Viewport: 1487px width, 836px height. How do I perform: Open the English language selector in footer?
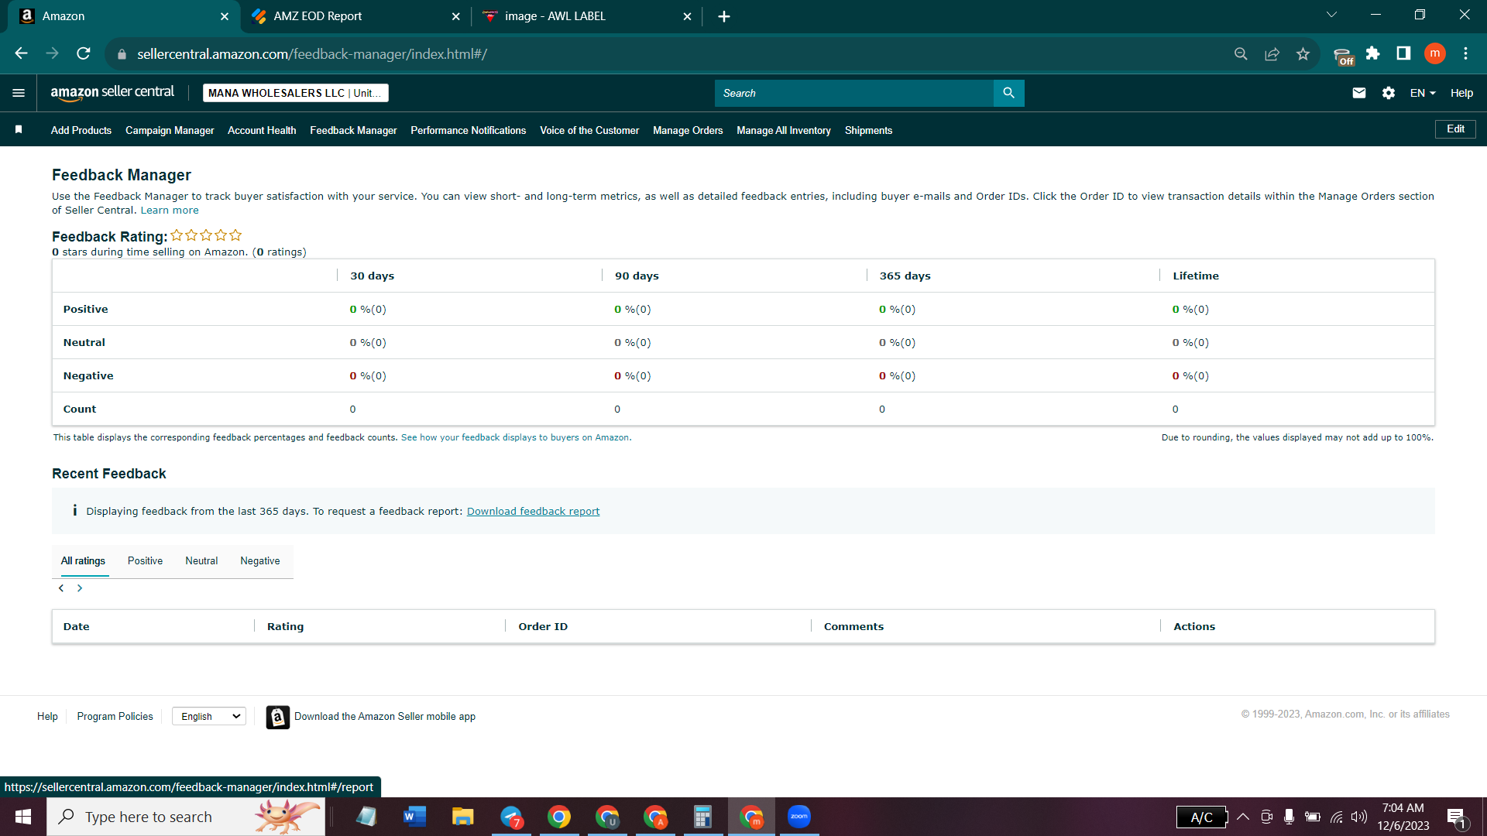pyautogui.click(x=209, y=717)
